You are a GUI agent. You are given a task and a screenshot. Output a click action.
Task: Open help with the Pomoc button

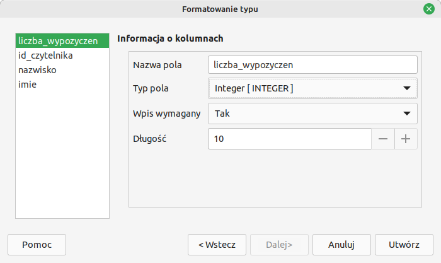point(37,245)
